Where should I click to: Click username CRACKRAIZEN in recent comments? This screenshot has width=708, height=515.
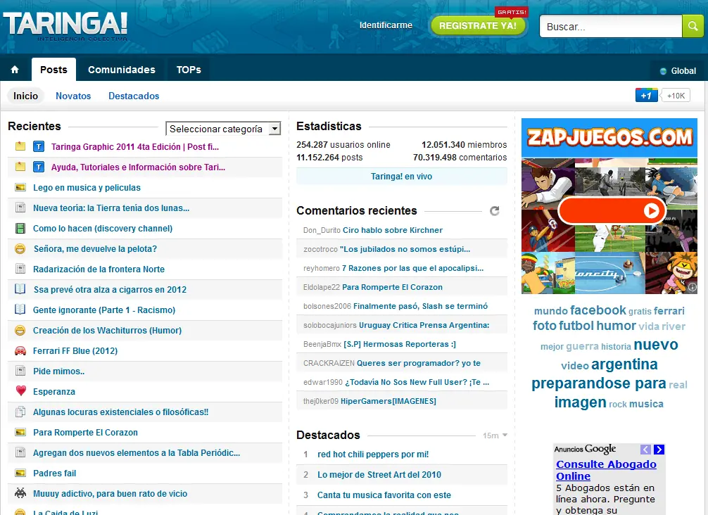329,363
